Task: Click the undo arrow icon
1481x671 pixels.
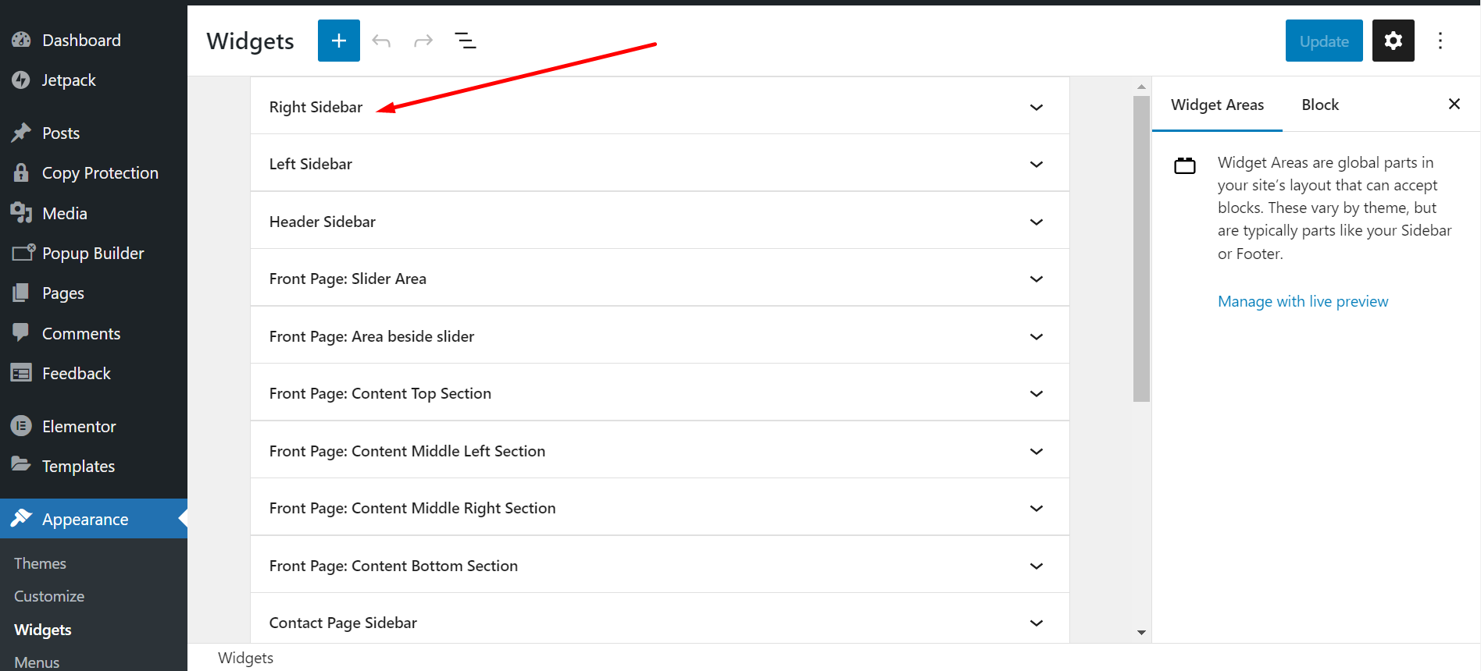Action: (x=381, y=41)
